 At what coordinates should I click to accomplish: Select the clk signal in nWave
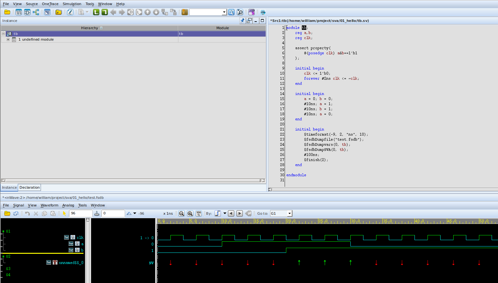(x=80, y=238)
